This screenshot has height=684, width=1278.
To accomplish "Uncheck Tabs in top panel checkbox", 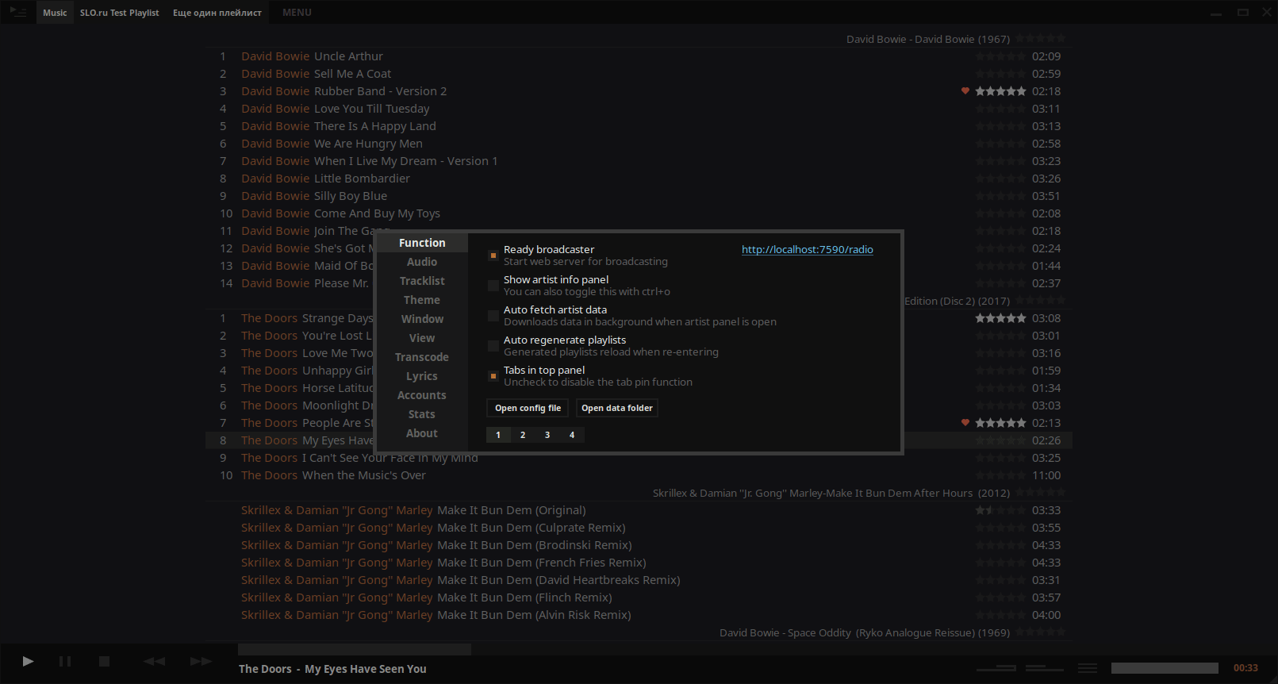I will click(493, 376).
